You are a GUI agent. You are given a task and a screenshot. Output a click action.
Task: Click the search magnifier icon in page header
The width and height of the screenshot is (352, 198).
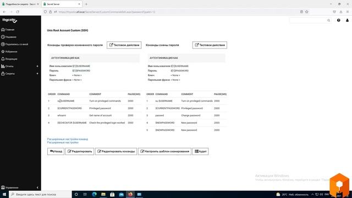point(328,20)
